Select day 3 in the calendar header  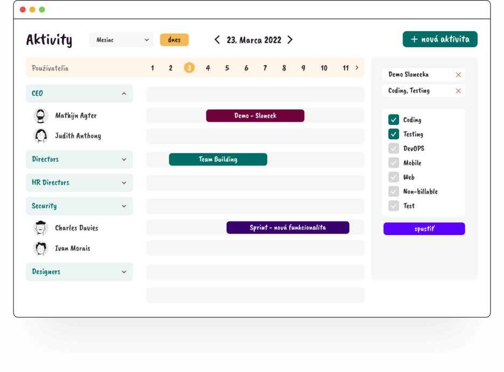189,68
